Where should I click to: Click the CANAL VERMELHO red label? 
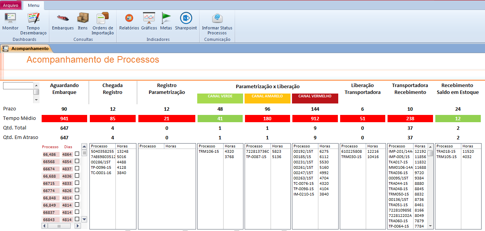(315, 98)
